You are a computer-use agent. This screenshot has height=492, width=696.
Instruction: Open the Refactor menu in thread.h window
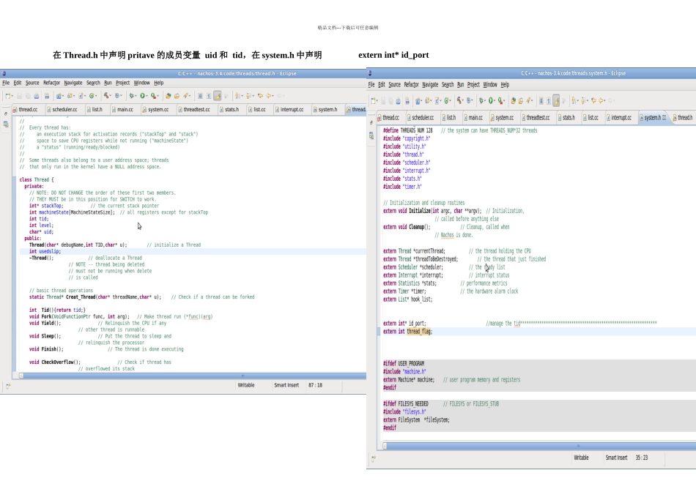[51, 83]
